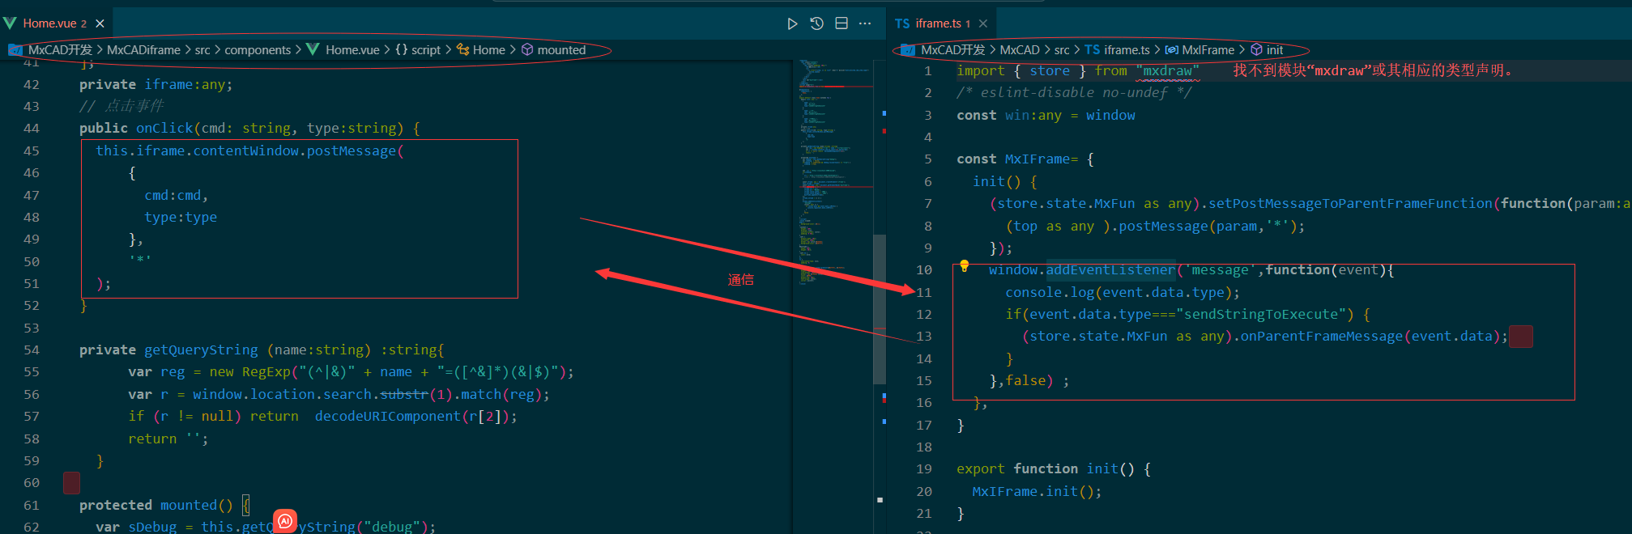Click the "mxdraw" import module string
This screenshot has height=534, width=1632.
(x=1167, y=71)
